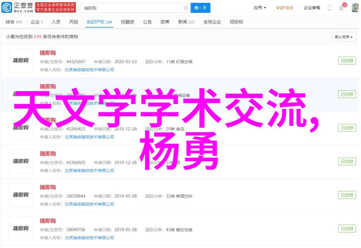Select the 知识产权 tab
Viewport: 361px width, 248px height.
[99, 22]
